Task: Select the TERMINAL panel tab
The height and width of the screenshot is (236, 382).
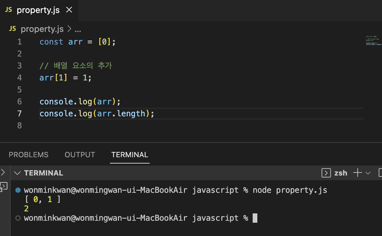Action: (x=130, y=155)
